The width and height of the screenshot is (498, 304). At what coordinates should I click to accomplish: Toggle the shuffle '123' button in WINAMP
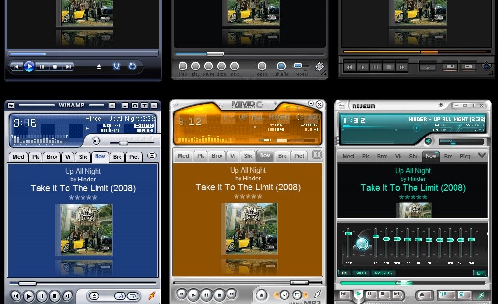click(120, 296)
